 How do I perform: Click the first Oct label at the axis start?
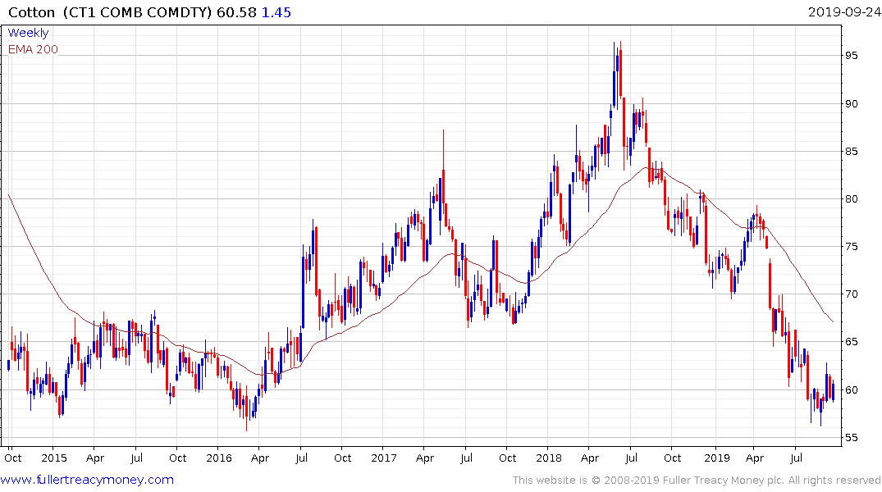coord(13,458)
